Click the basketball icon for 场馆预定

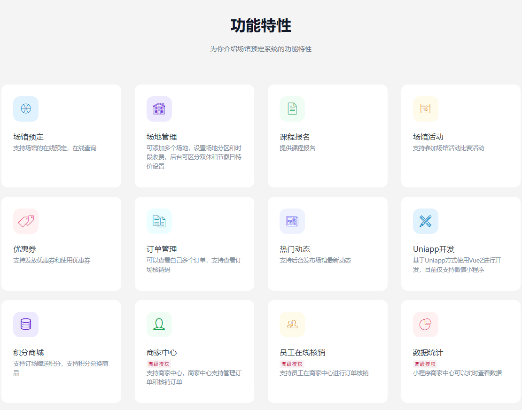click(x=26, y=108)
